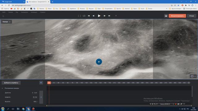This screenshot has height=111, width=198.
Task: Select the recorder pencil draw tool
Action: 181,104
